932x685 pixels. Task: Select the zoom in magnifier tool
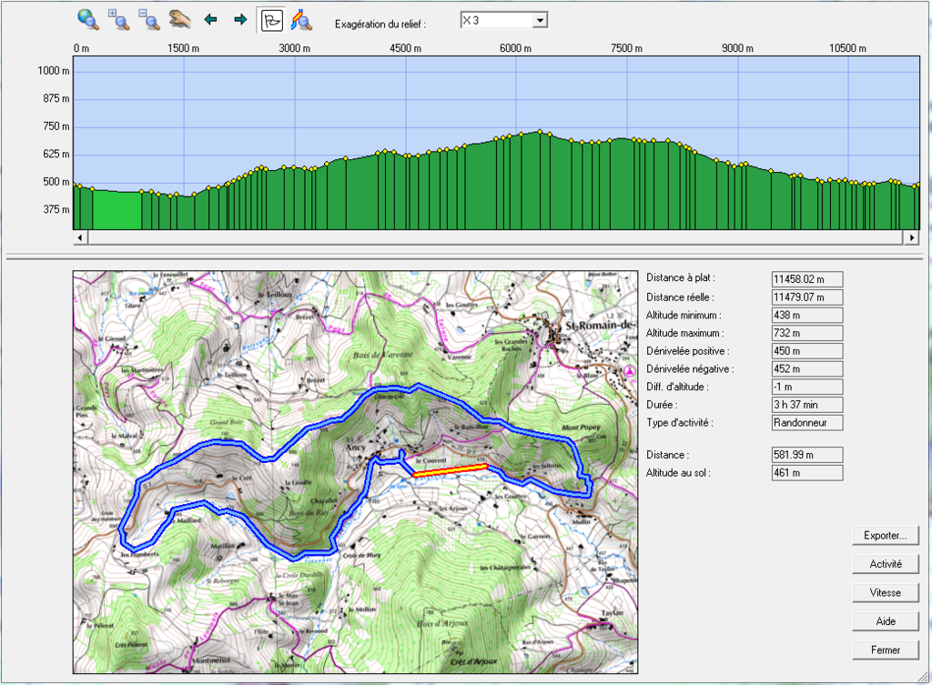tap(119, 19)
